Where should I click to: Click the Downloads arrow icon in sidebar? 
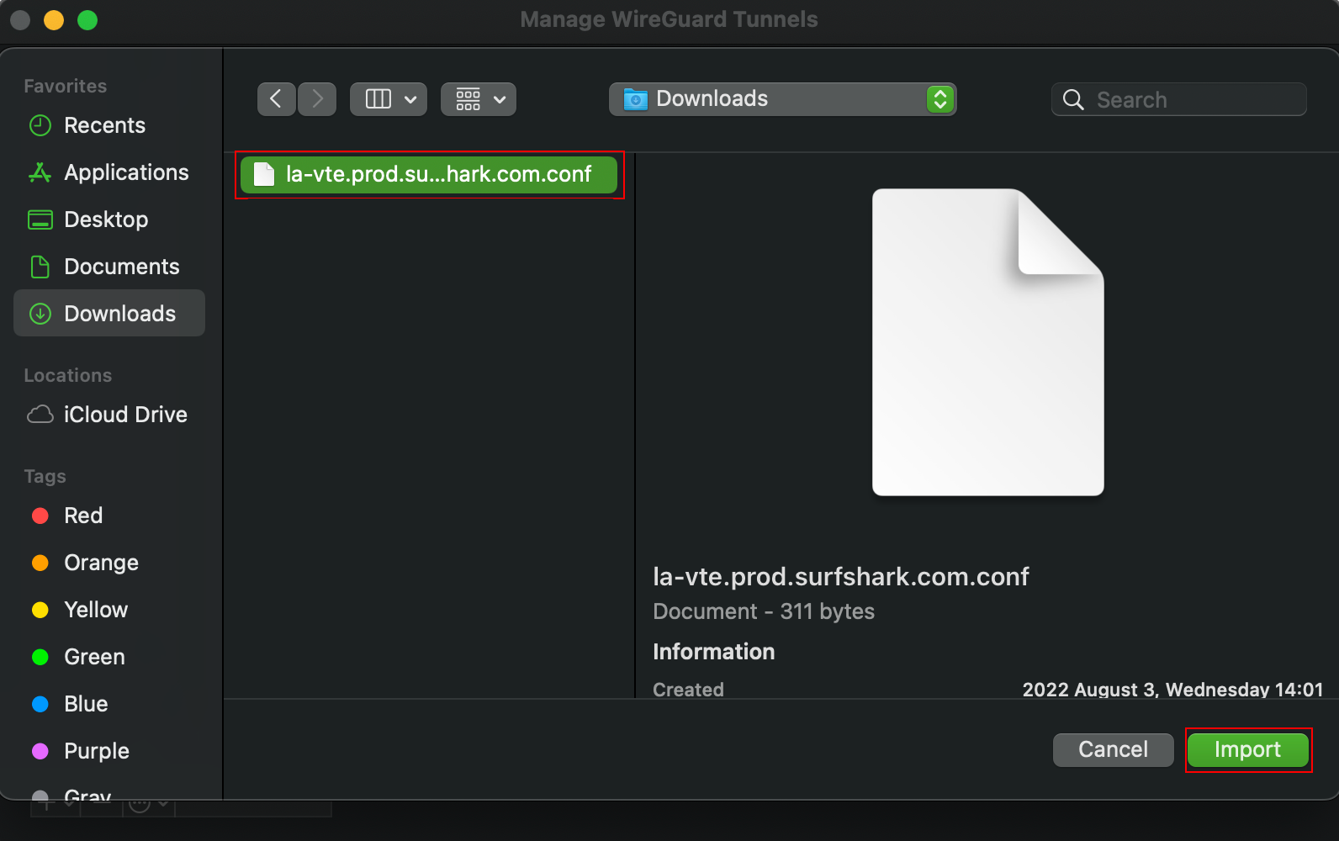(x=40, y=314)
